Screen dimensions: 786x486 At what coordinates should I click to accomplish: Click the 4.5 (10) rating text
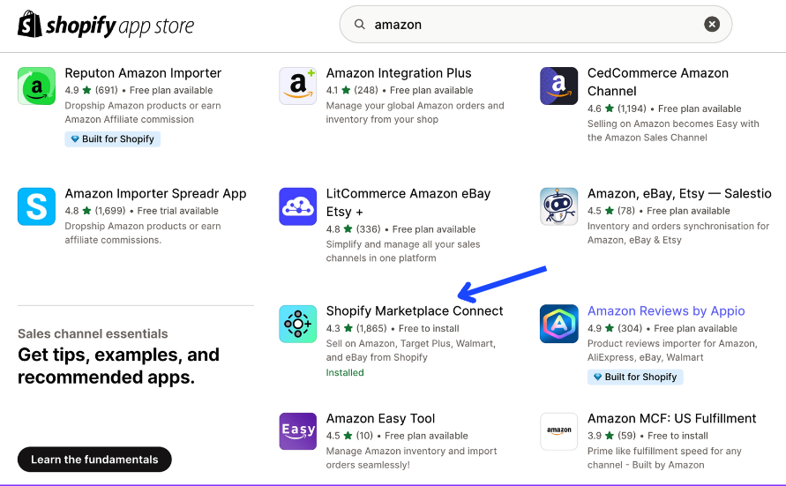pos(349,436)
